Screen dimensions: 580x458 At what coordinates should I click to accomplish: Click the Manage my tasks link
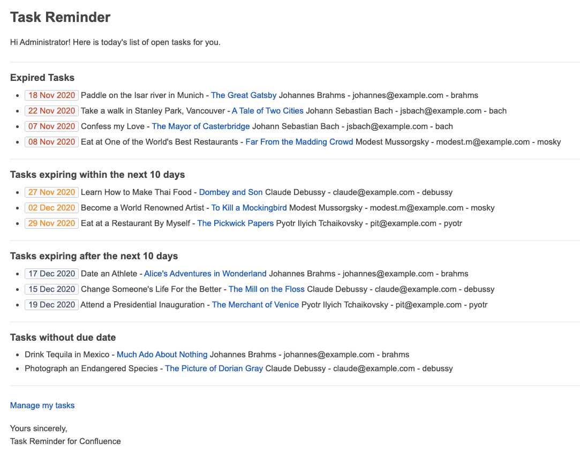click(x=42, y=406)
